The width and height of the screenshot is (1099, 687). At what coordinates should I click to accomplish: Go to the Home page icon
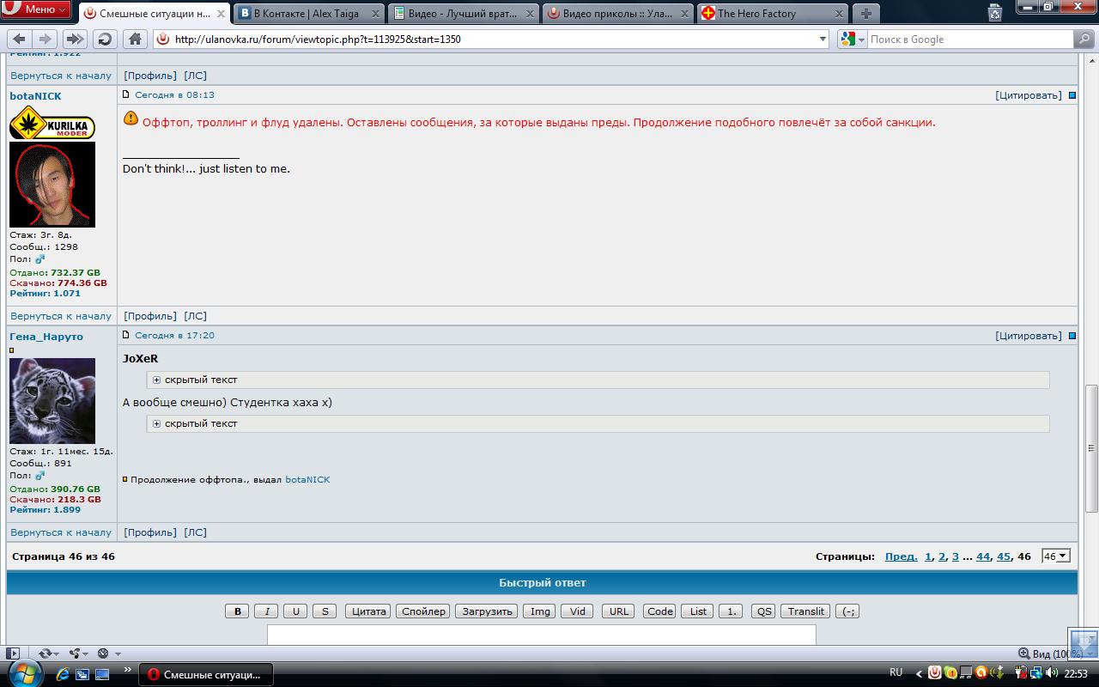(135, 39)
